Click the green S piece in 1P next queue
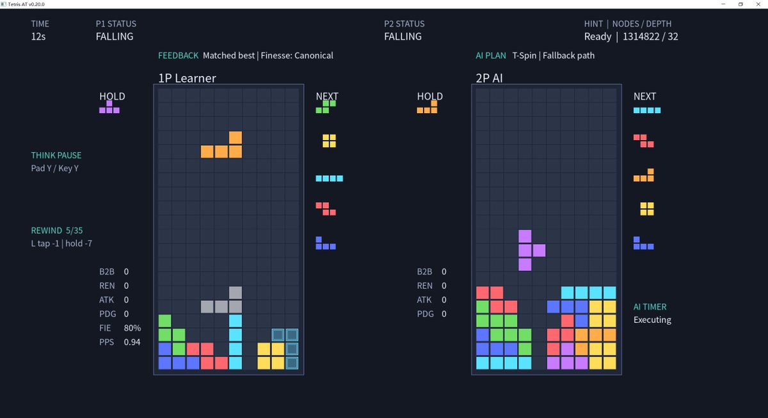This screenshot has height=418, width=768. (326, 107)
